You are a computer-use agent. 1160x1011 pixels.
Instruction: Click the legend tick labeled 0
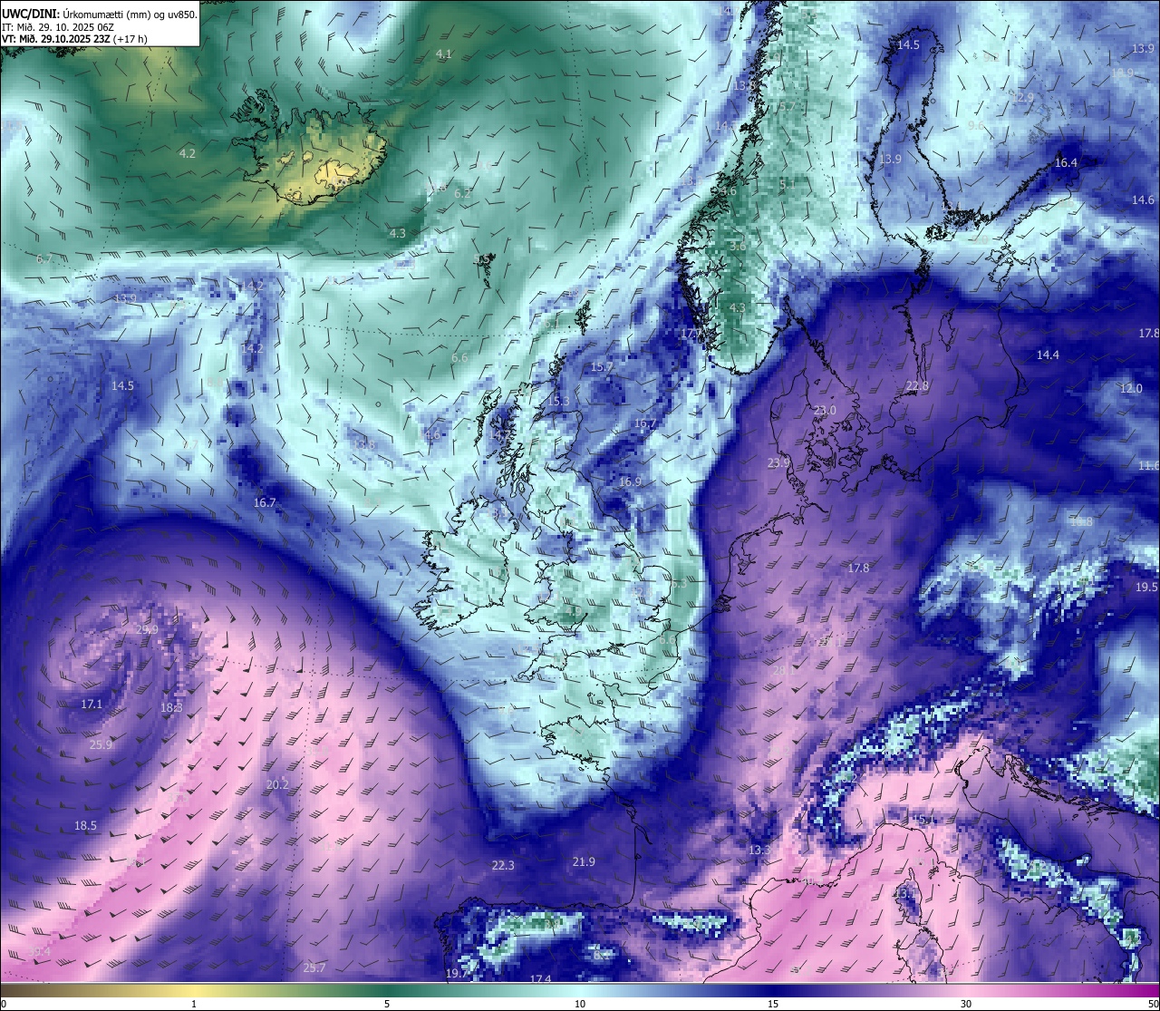click(x=4, y=1004)
